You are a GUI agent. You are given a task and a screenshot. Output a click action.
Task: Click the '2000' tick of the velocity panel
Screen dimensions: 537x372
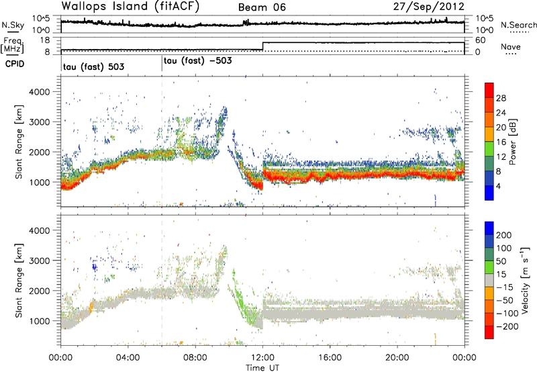click(40, 291)
